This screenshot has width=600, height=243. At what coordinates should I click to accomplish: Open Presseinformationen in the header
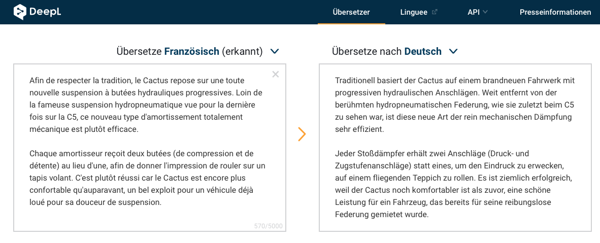pos(555,12)
